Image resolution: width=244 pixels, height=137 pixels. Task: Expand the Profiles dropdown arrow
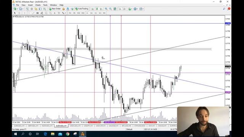click(x=23, y=9)
